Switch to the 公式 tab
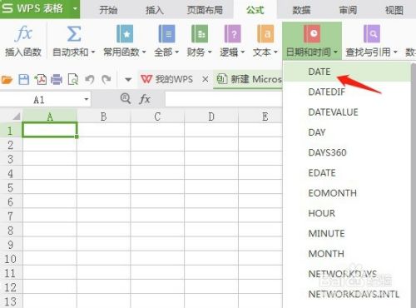The width and height of the screenshot is (416, 308). point(255,10)
